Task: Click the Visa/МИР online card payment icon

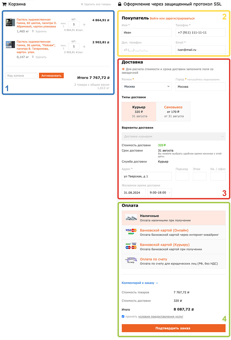Action: point(131,232)
